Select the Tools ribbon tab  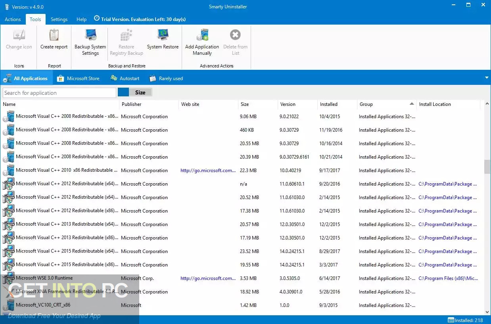coord(35,19)
